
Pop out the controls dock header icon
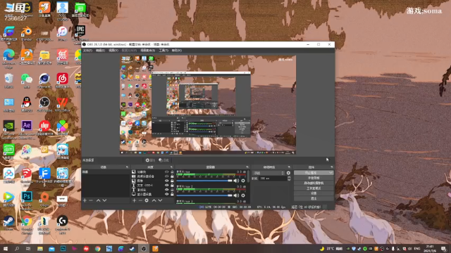(x=332, y=167)
